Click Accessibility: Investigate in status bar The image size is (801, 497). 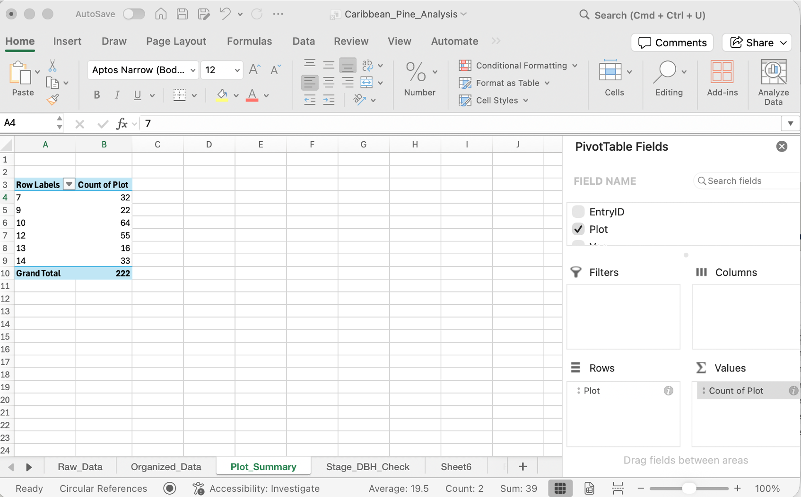coord(256,488)
